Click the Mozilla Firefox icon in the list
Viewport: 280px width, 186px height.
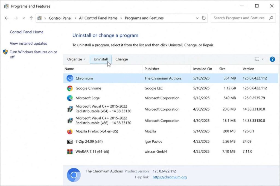tap(70, 132)
